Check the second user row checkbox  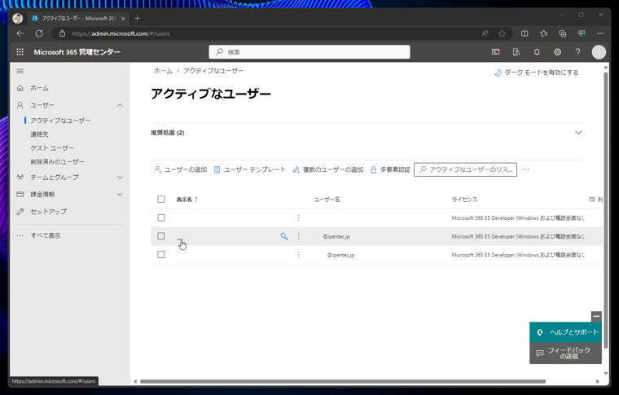tap(161, 236)
